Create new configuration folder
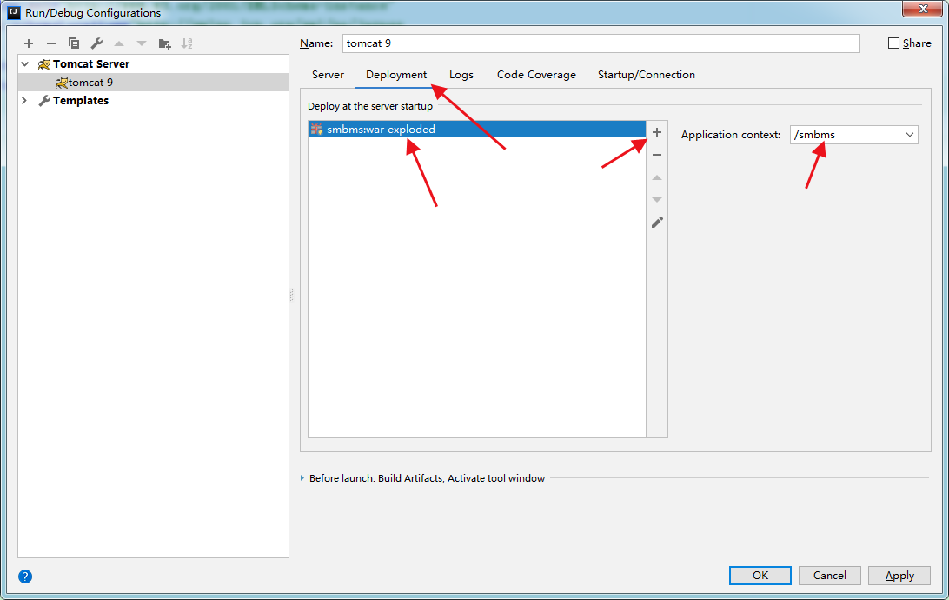 coord(164,43)
